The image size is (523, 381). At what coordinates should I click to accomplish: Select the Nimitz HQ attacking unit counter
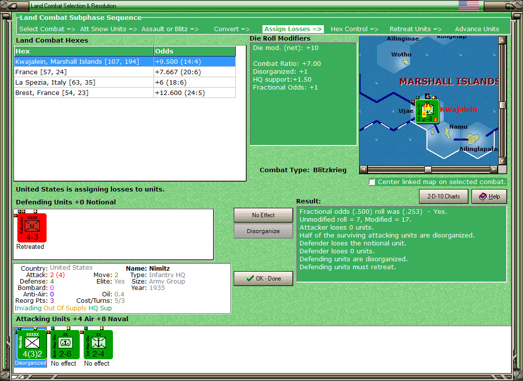coord(32,344)
